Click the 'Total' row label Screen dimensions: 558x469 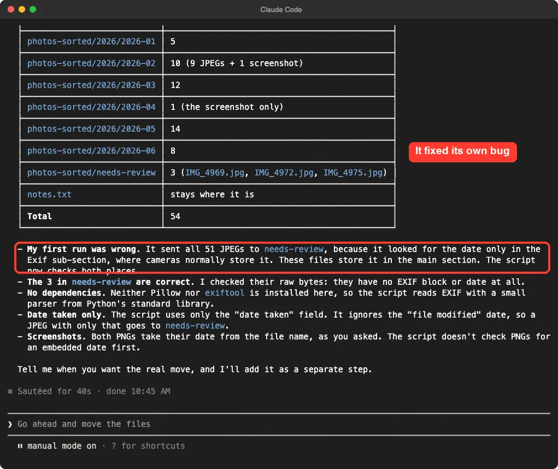[39, 216]
